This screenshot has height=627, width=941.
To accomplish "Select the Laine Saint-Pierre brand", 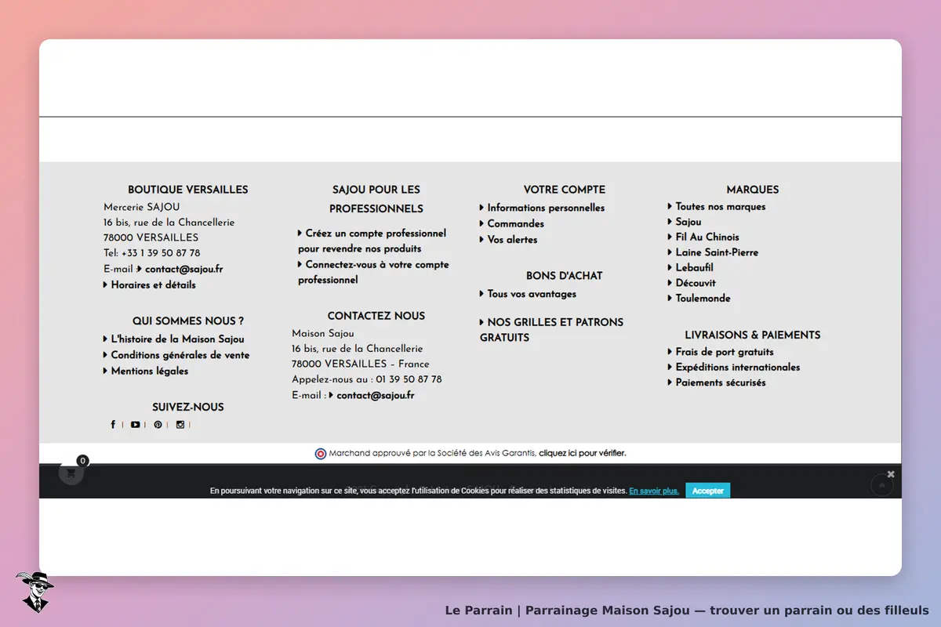I will (717, 252).
